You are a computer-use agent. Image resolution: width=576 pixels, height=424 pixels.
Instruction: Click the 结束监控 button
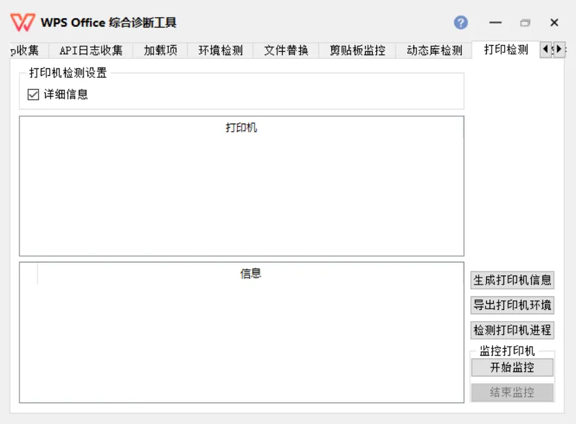click(512, 392)
